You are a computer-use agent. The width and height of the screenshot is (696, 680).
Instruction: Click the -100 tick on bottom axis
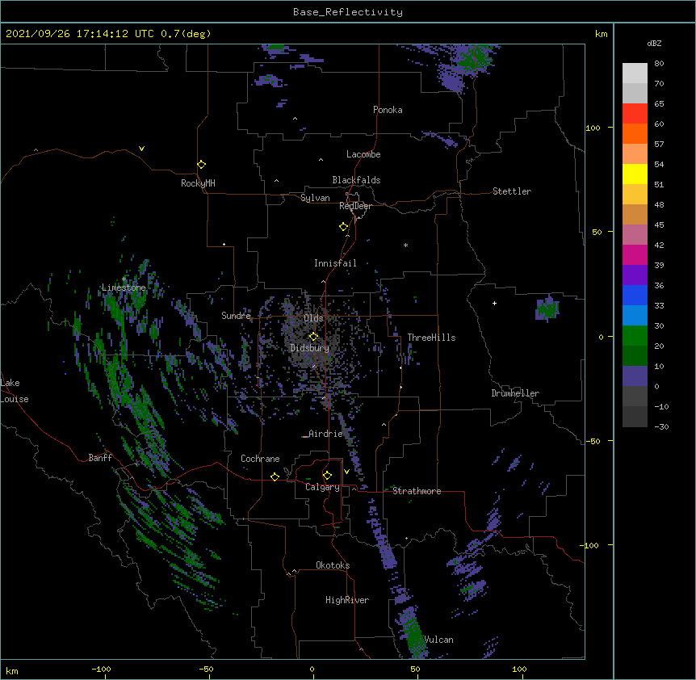click(101, 669)
